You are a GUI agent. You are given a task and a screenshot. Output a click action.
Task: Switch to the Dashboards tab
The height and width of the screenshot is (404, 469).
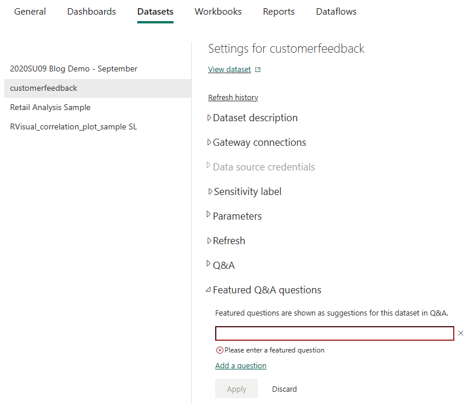click(x=91, y=12)
